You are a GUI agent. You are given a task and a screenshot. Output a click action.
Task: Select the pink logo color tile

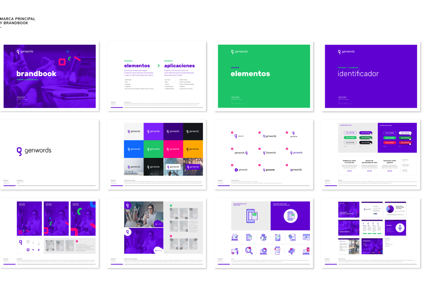[173, 149]
